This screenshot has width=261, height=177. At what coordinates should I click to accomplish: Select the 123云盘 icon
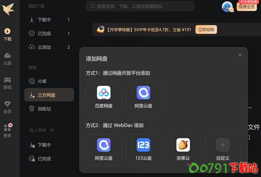coord(143,145)
